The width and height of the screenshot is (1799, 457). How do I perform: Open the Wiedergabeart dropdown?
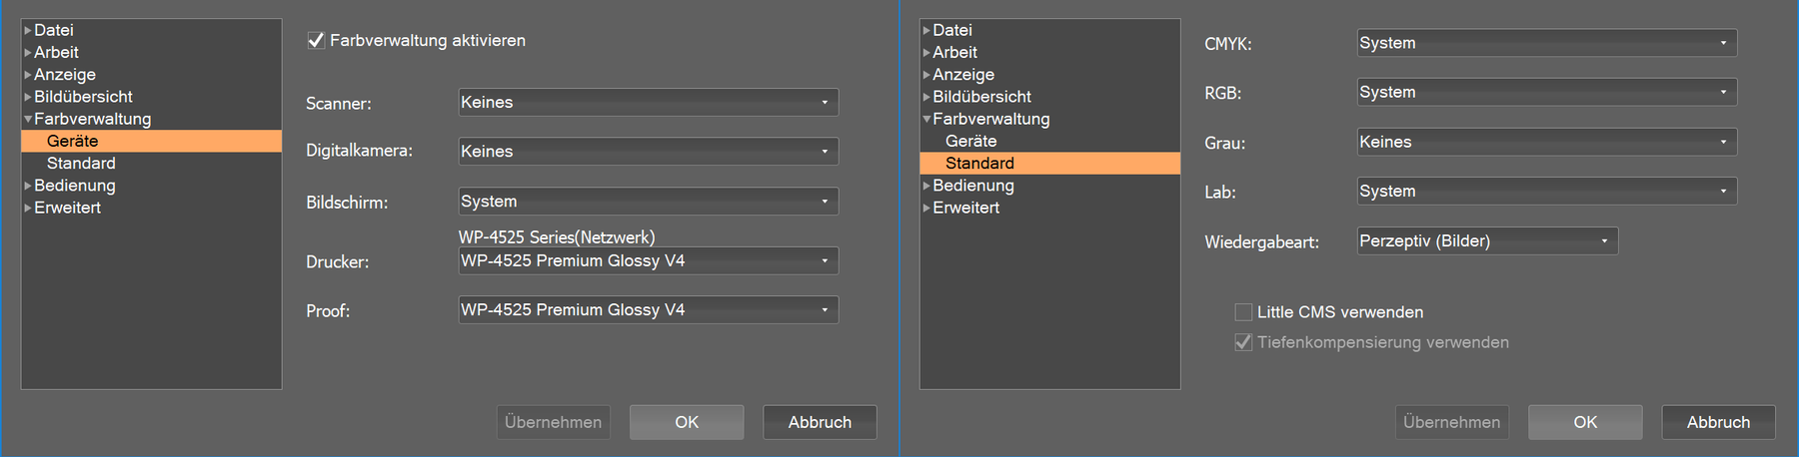point(1487,240)
